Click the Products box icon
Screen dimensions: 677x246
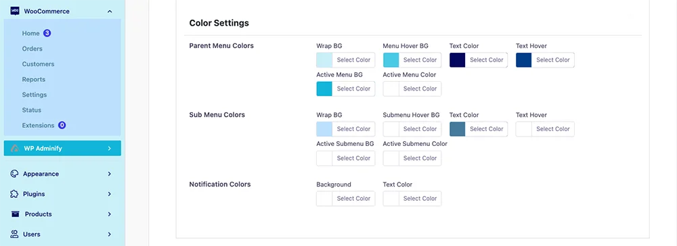point(15,214)
